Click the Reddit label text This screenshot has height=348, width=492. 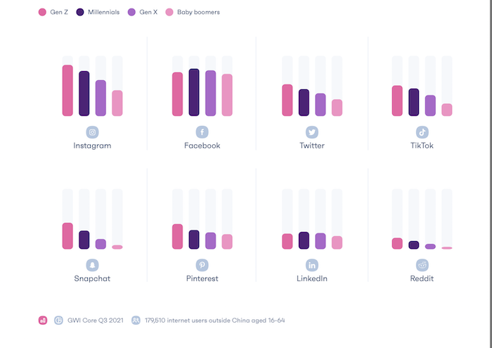pos(422,278)
